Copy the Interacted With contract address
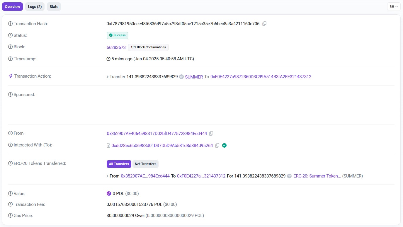This screenshot has width=403, height=227. pyautogui.click(x=217, y=146)
